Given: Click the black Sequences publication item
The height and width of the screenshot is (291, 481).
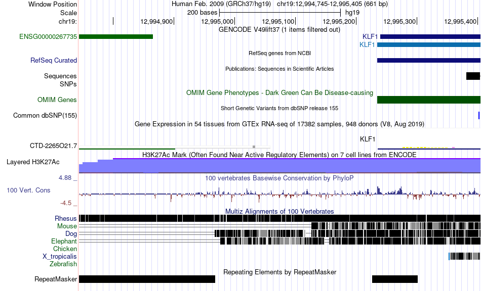Looking at the screenshot, I should click(473, 76).
